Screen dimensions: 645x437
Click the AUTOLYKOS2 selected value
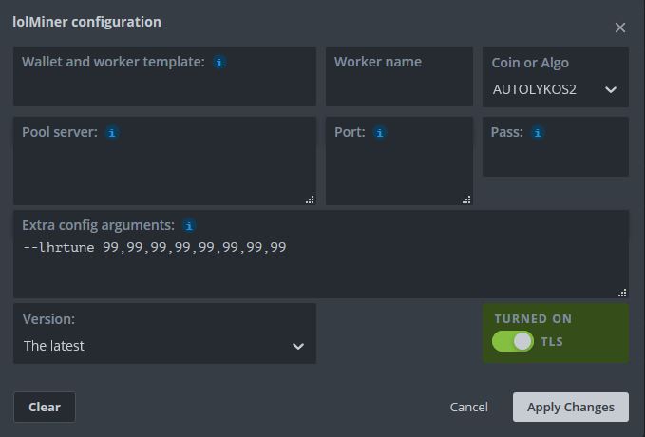click(x=535, y=89)
